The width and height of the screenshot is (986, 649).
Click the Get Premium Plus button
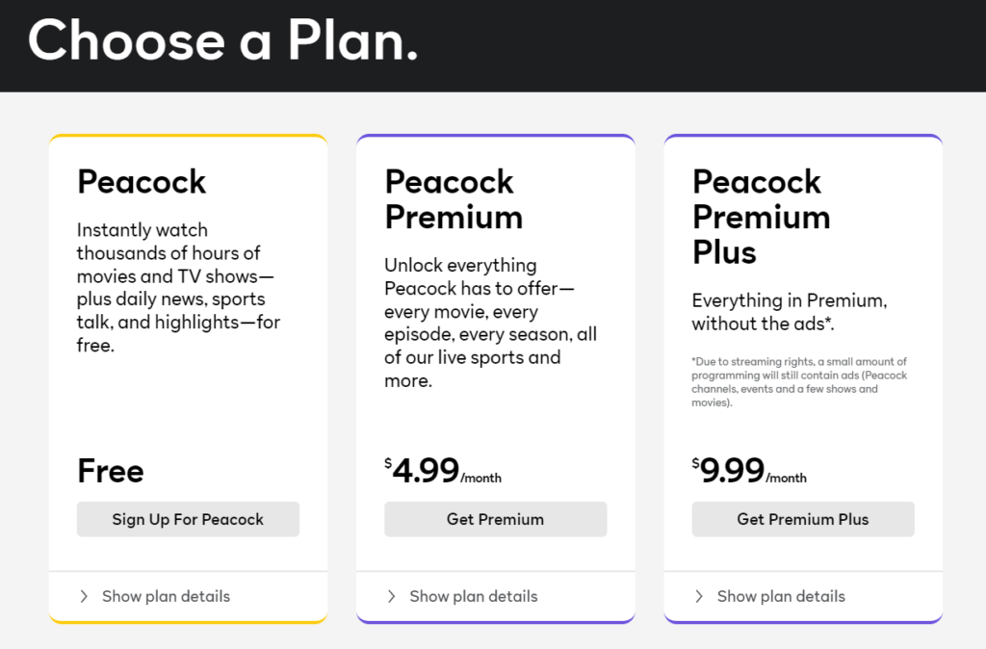pos(803,519)
